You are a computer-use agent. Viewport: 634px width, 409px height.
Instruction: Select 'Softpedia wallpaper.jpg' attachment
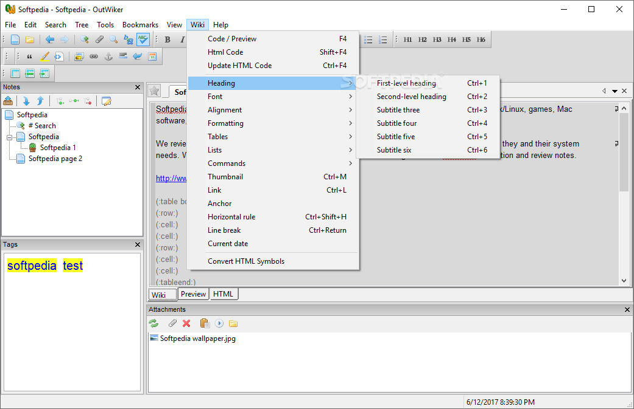pos(193,339)
